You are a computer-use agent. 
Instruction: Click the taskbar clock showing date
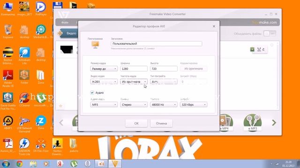tap(289, 164)
